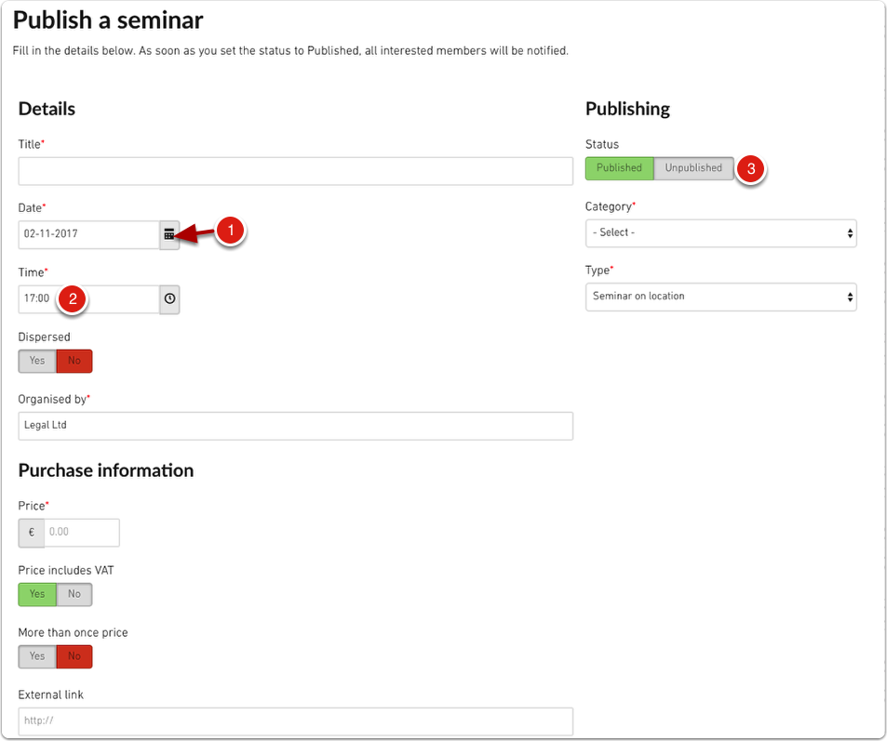
Task: Set Status to Published
Action: (619, 168)
